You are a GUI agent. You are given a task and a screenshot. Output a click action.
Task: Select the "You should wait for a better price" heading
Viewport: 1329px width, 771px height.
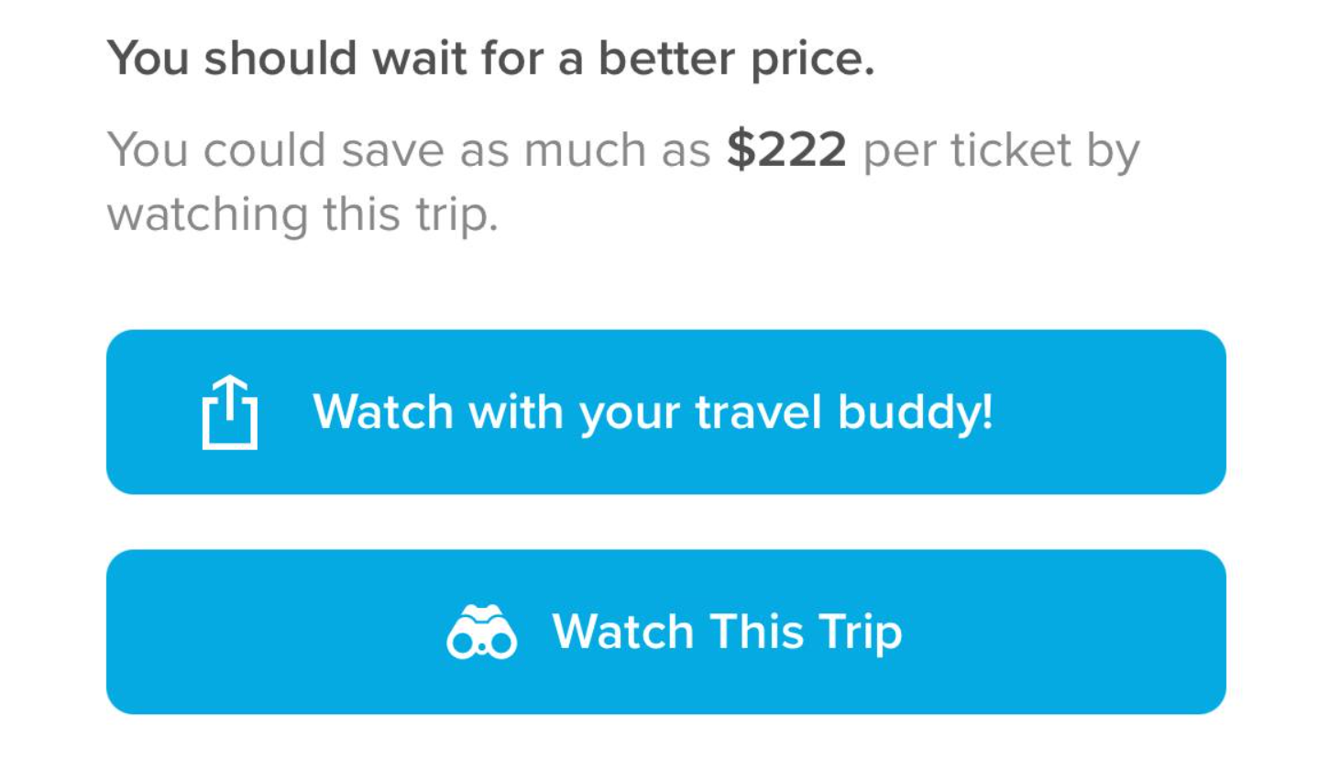pos(490,59)
